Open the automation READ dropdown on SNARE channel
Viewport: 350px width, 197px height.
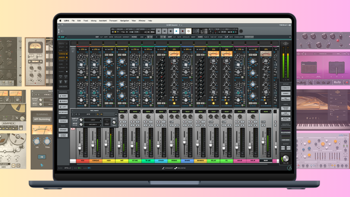(187, 112)
